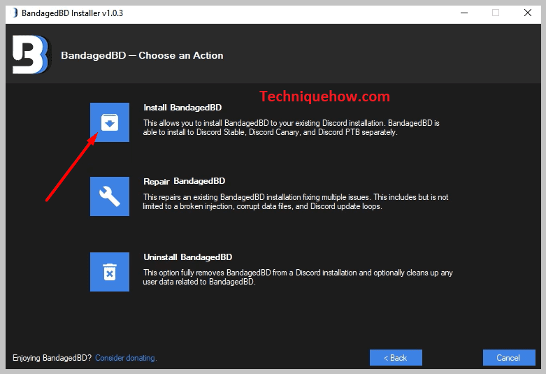Click the repair description about broken injection
The height and width of the screenshot is (374, 546).
pos(295,201)
